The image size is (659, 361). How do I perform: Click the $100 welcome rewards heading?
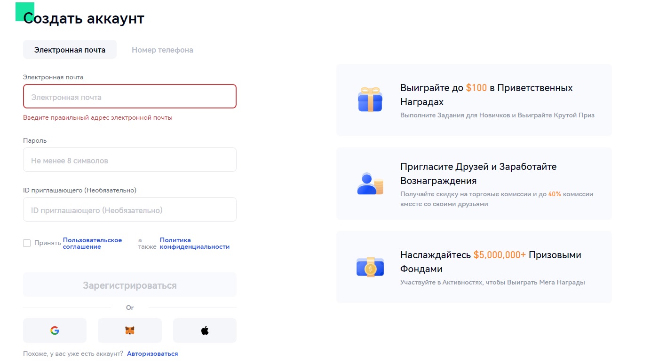[x=486, y=94]
